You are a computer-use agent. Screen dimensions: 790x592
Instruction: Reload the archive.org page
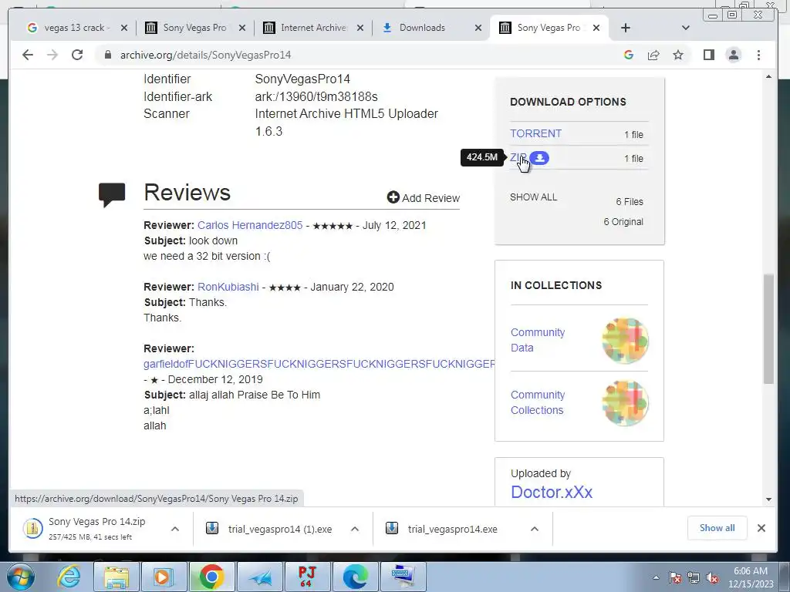77,55
